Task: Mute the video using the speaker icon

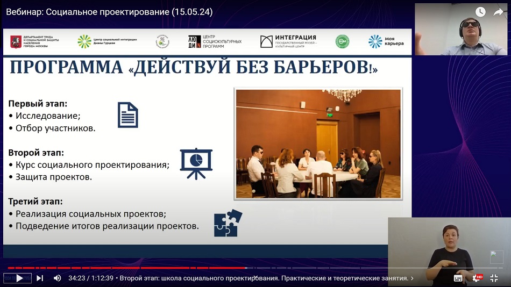Action: pyautogui.click(x=57, y=278)
